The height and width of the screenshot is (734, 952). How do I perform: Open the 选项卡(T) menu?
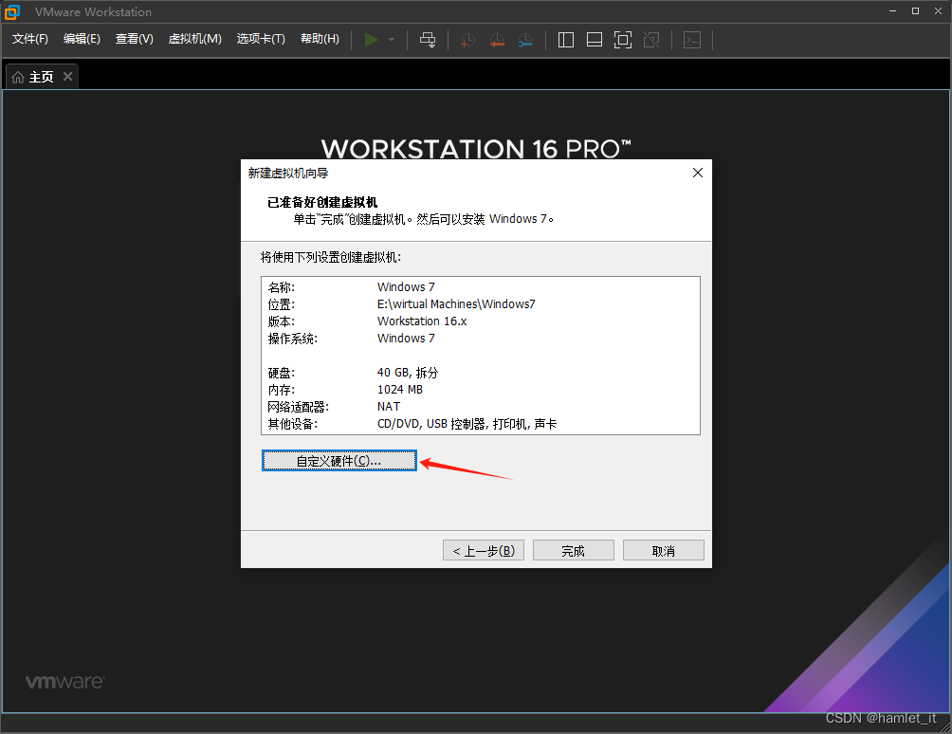click(261, 39)
